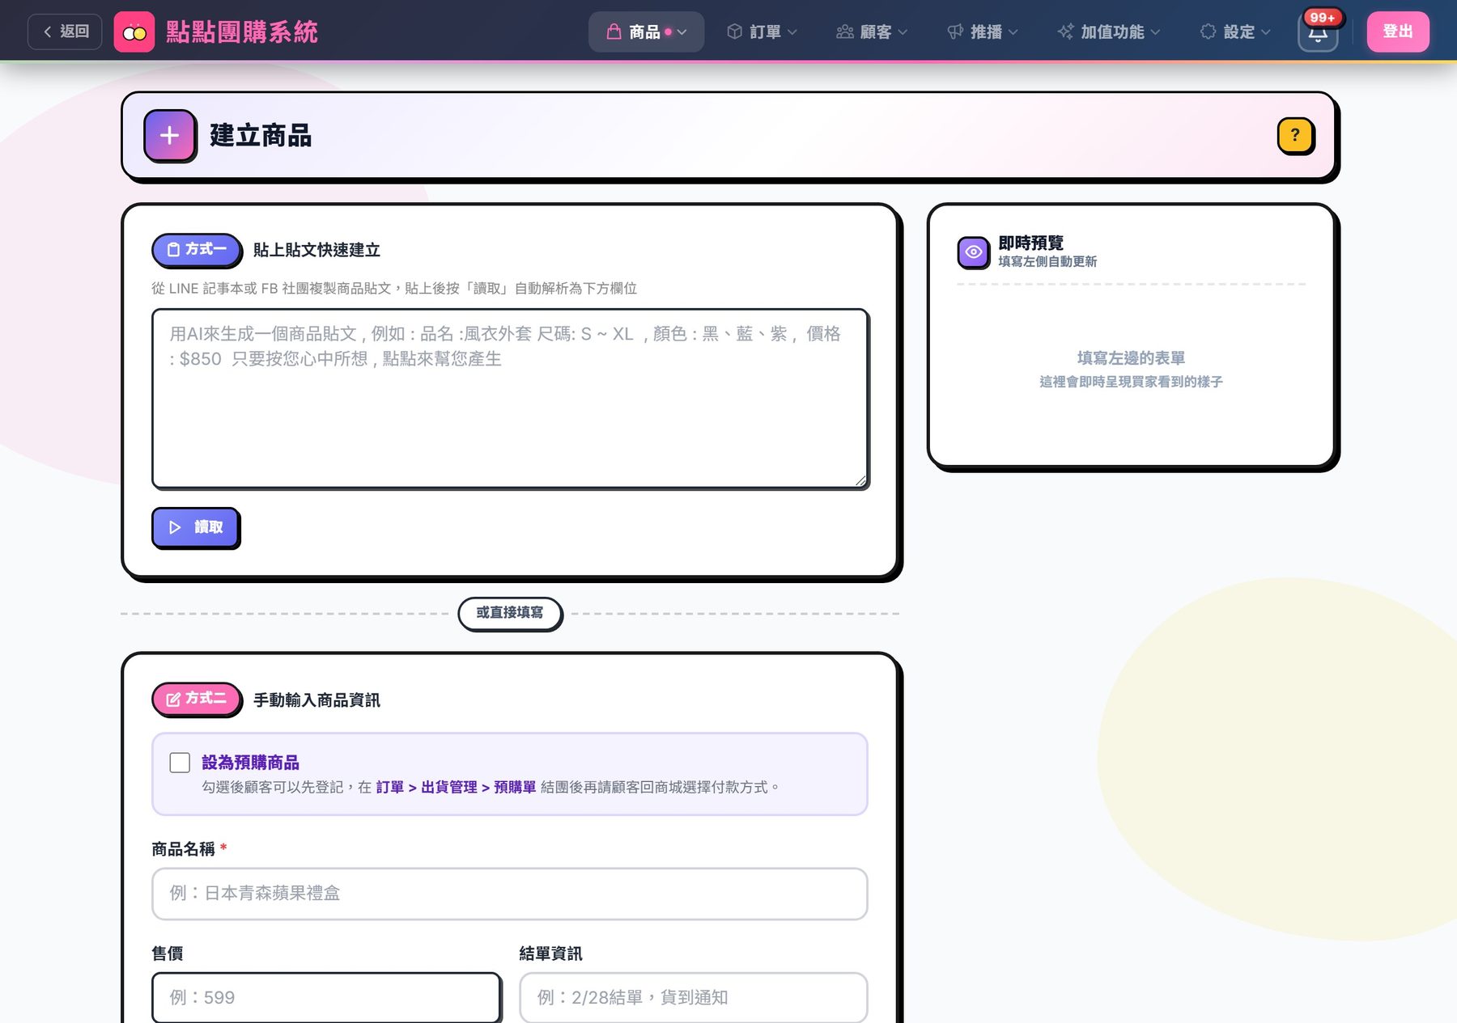Click the megaphone icon beside 推播

pyautogui.click(x=955, y=32)
